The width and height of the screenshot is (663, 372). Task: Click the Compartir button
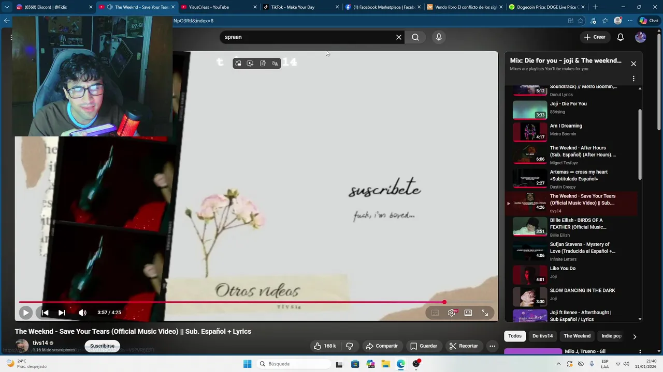pyautogui.click(x=382, y=346)
